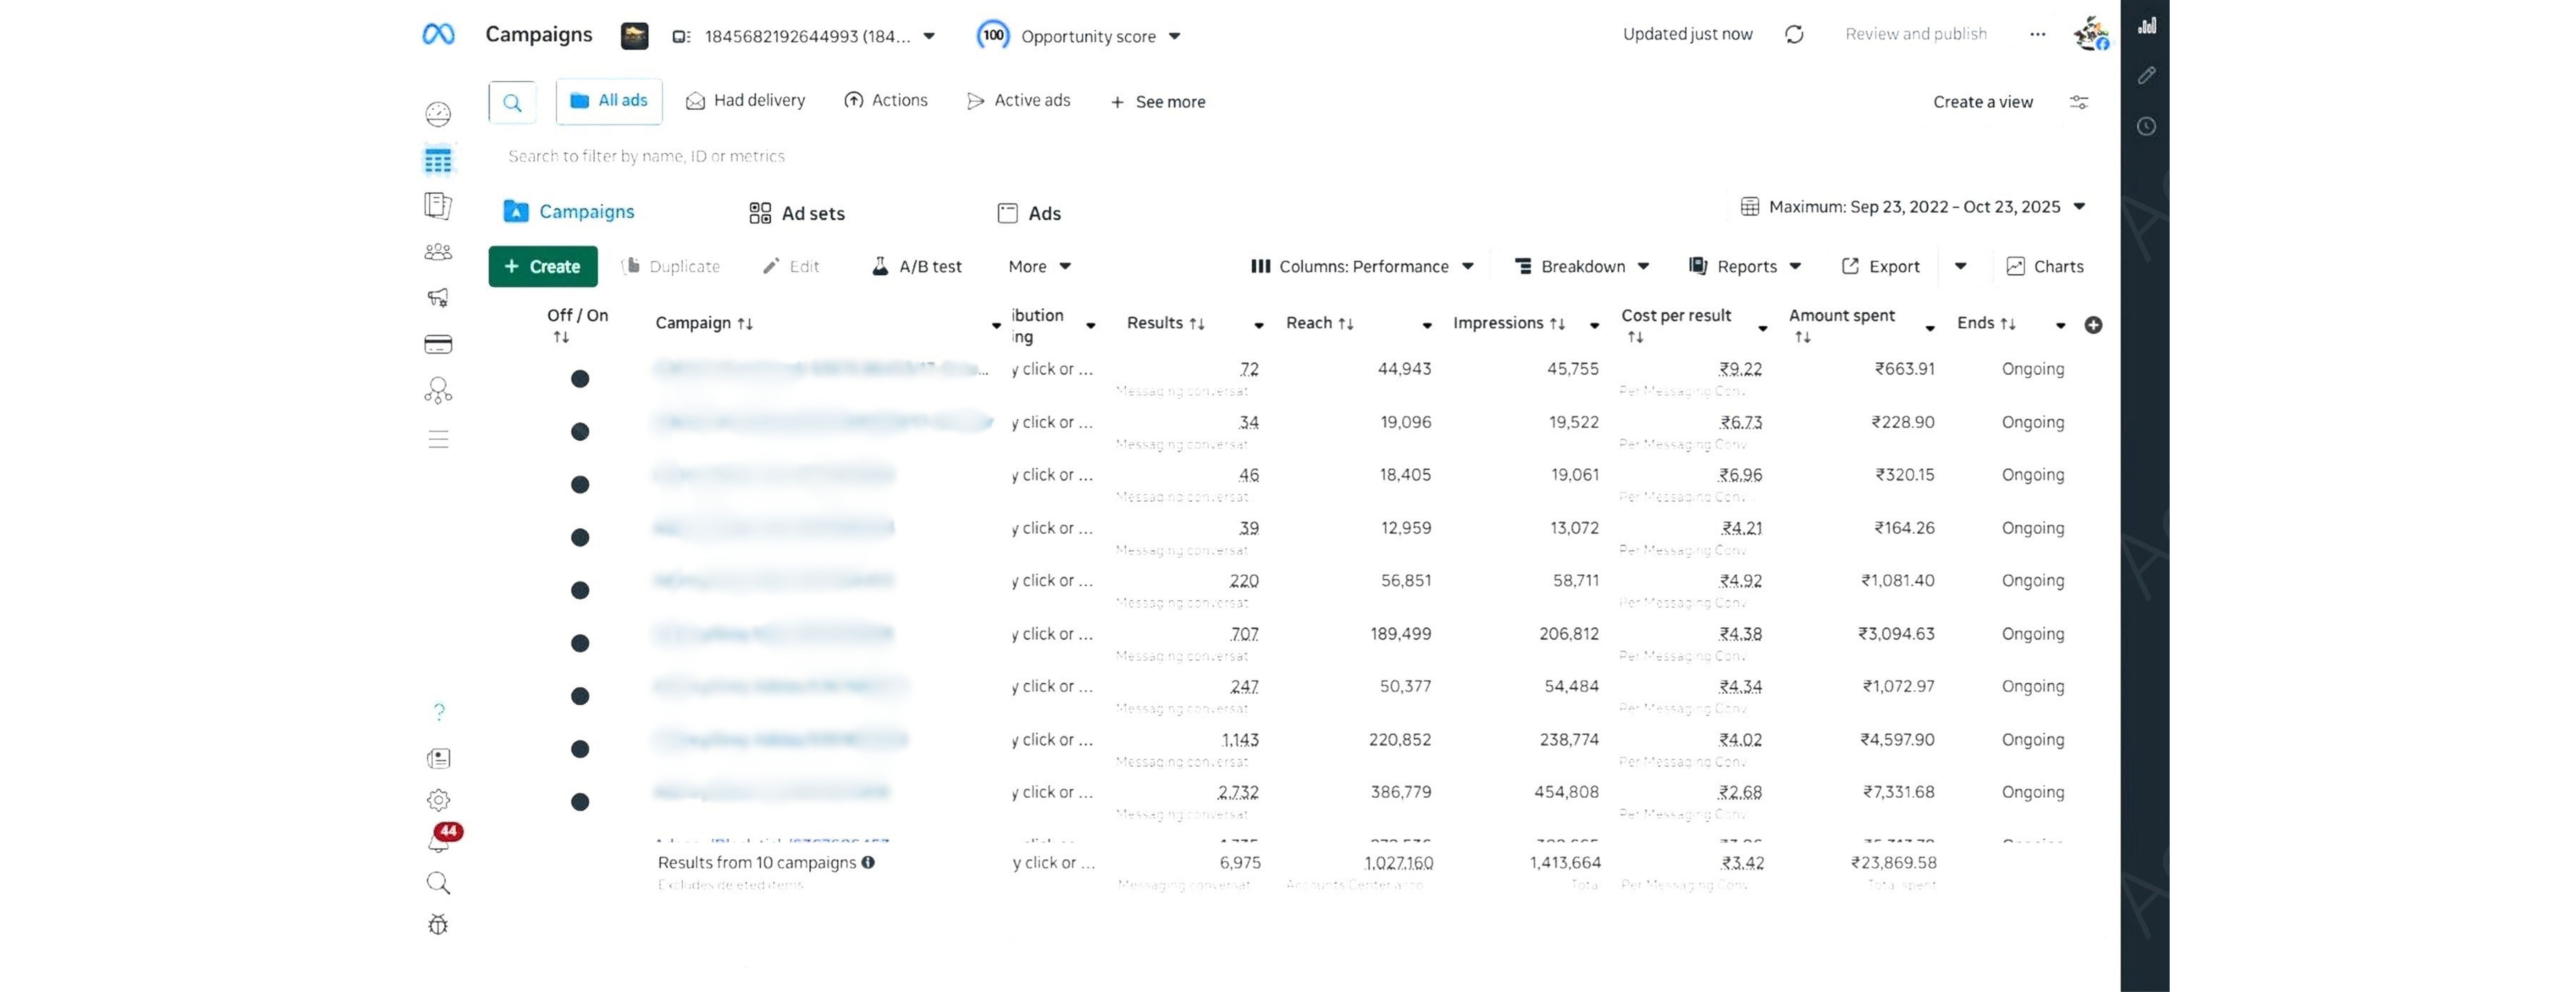Open the Audiences people icon
The height and width of the screenshot is (992, 2576).
(x=438, y=252)
